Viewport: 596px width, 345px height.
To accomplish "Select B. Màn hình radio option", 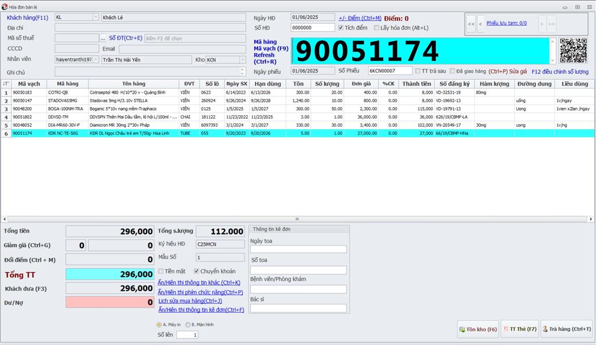I will [186, 325].
